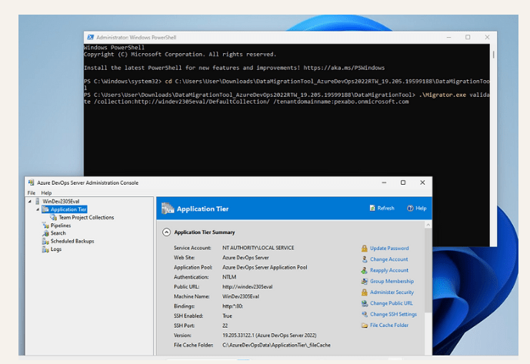Click the File Cache Folder path value
Viewport: 530px width, 364px height.
tap(276, 345)
